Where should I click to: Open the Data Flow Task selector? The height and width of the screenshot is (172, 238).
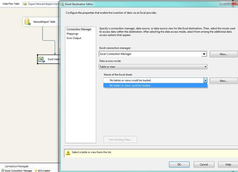(x=42, y=4)
